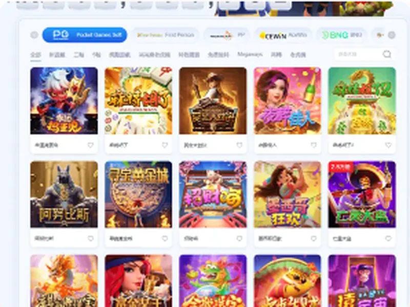The image size is (410, 307).
Task: Choose the provider tab next to PG Pocket Games Soft
Action: click(x=165, y=35)
